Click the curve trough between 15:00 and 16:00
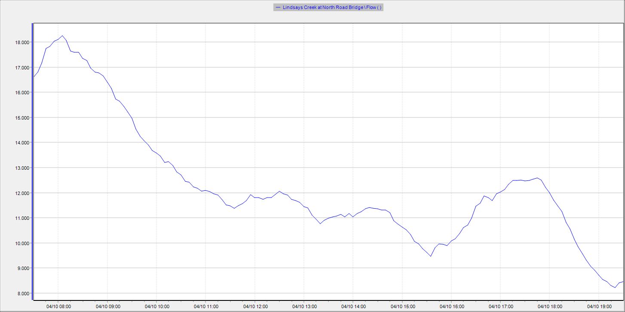 [x=430, y=256]
